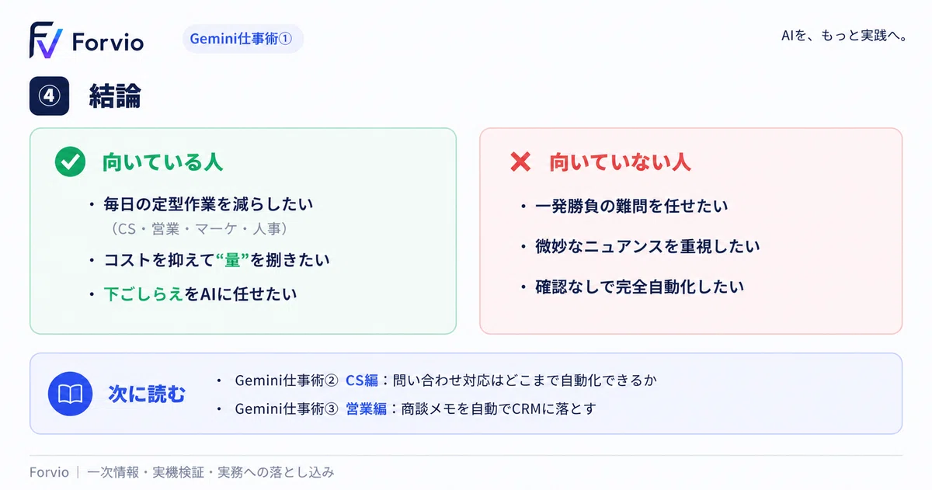The height and width of the screenshot is (490, 932).
Task: Click the red X mark icon
Action: pyautogui.click(x=520, y=162)
